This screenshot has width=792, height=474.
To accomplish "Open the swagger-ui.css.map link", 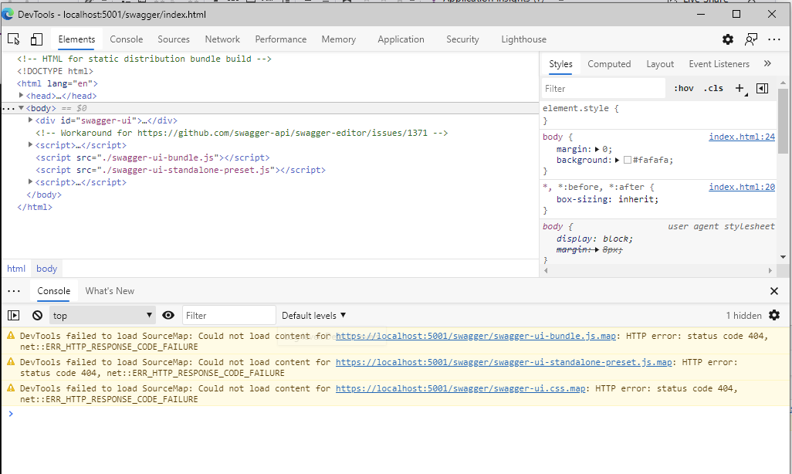I will coord(461,388).
